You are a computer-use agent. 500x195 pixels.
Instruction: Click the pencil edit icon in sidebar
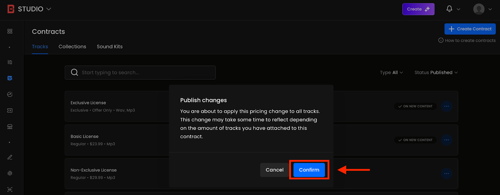click(x=10, y=157)
